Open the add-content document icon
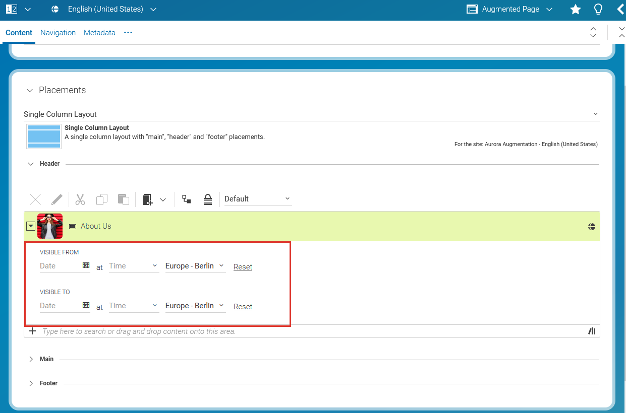 (147, 199)
